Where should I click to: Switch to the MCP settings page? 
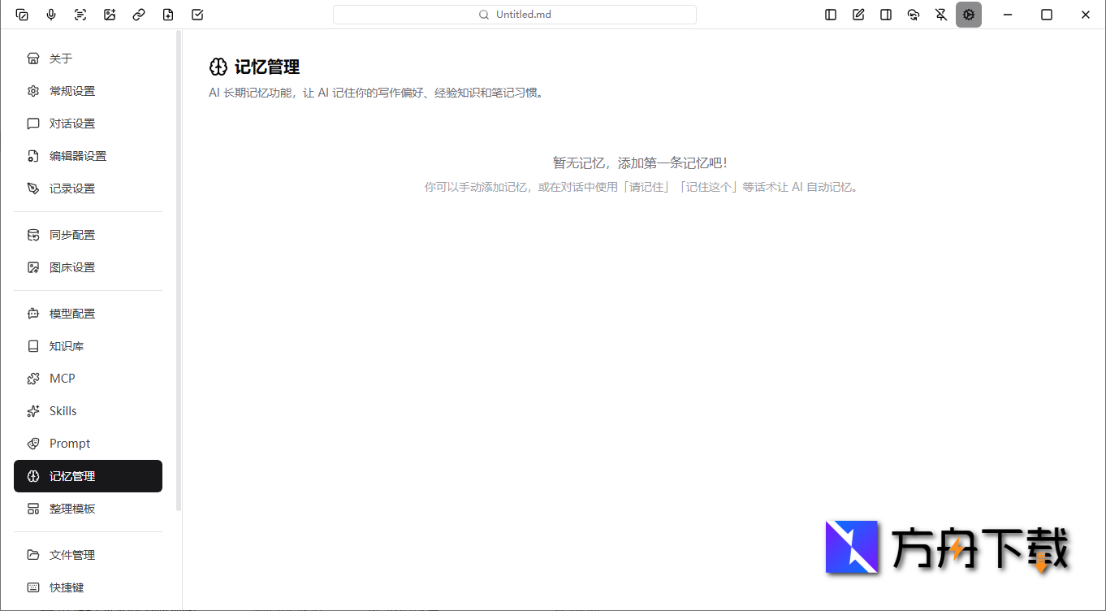click(x=63, y=378)
